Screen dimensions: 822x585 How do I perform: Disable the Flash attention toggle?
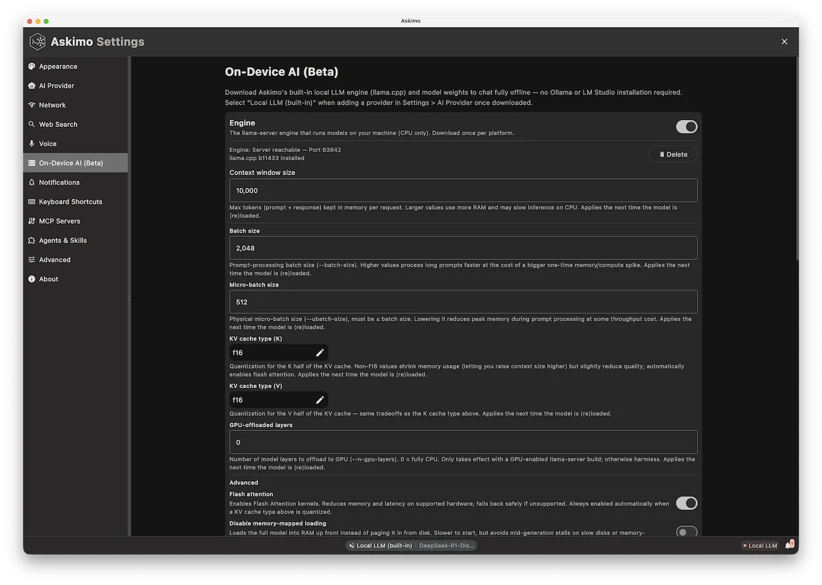pyautogui.click(x=686, y=504)
